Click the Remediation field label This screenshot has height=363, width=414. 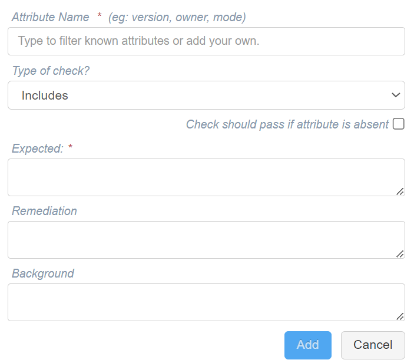pos(44,211)
